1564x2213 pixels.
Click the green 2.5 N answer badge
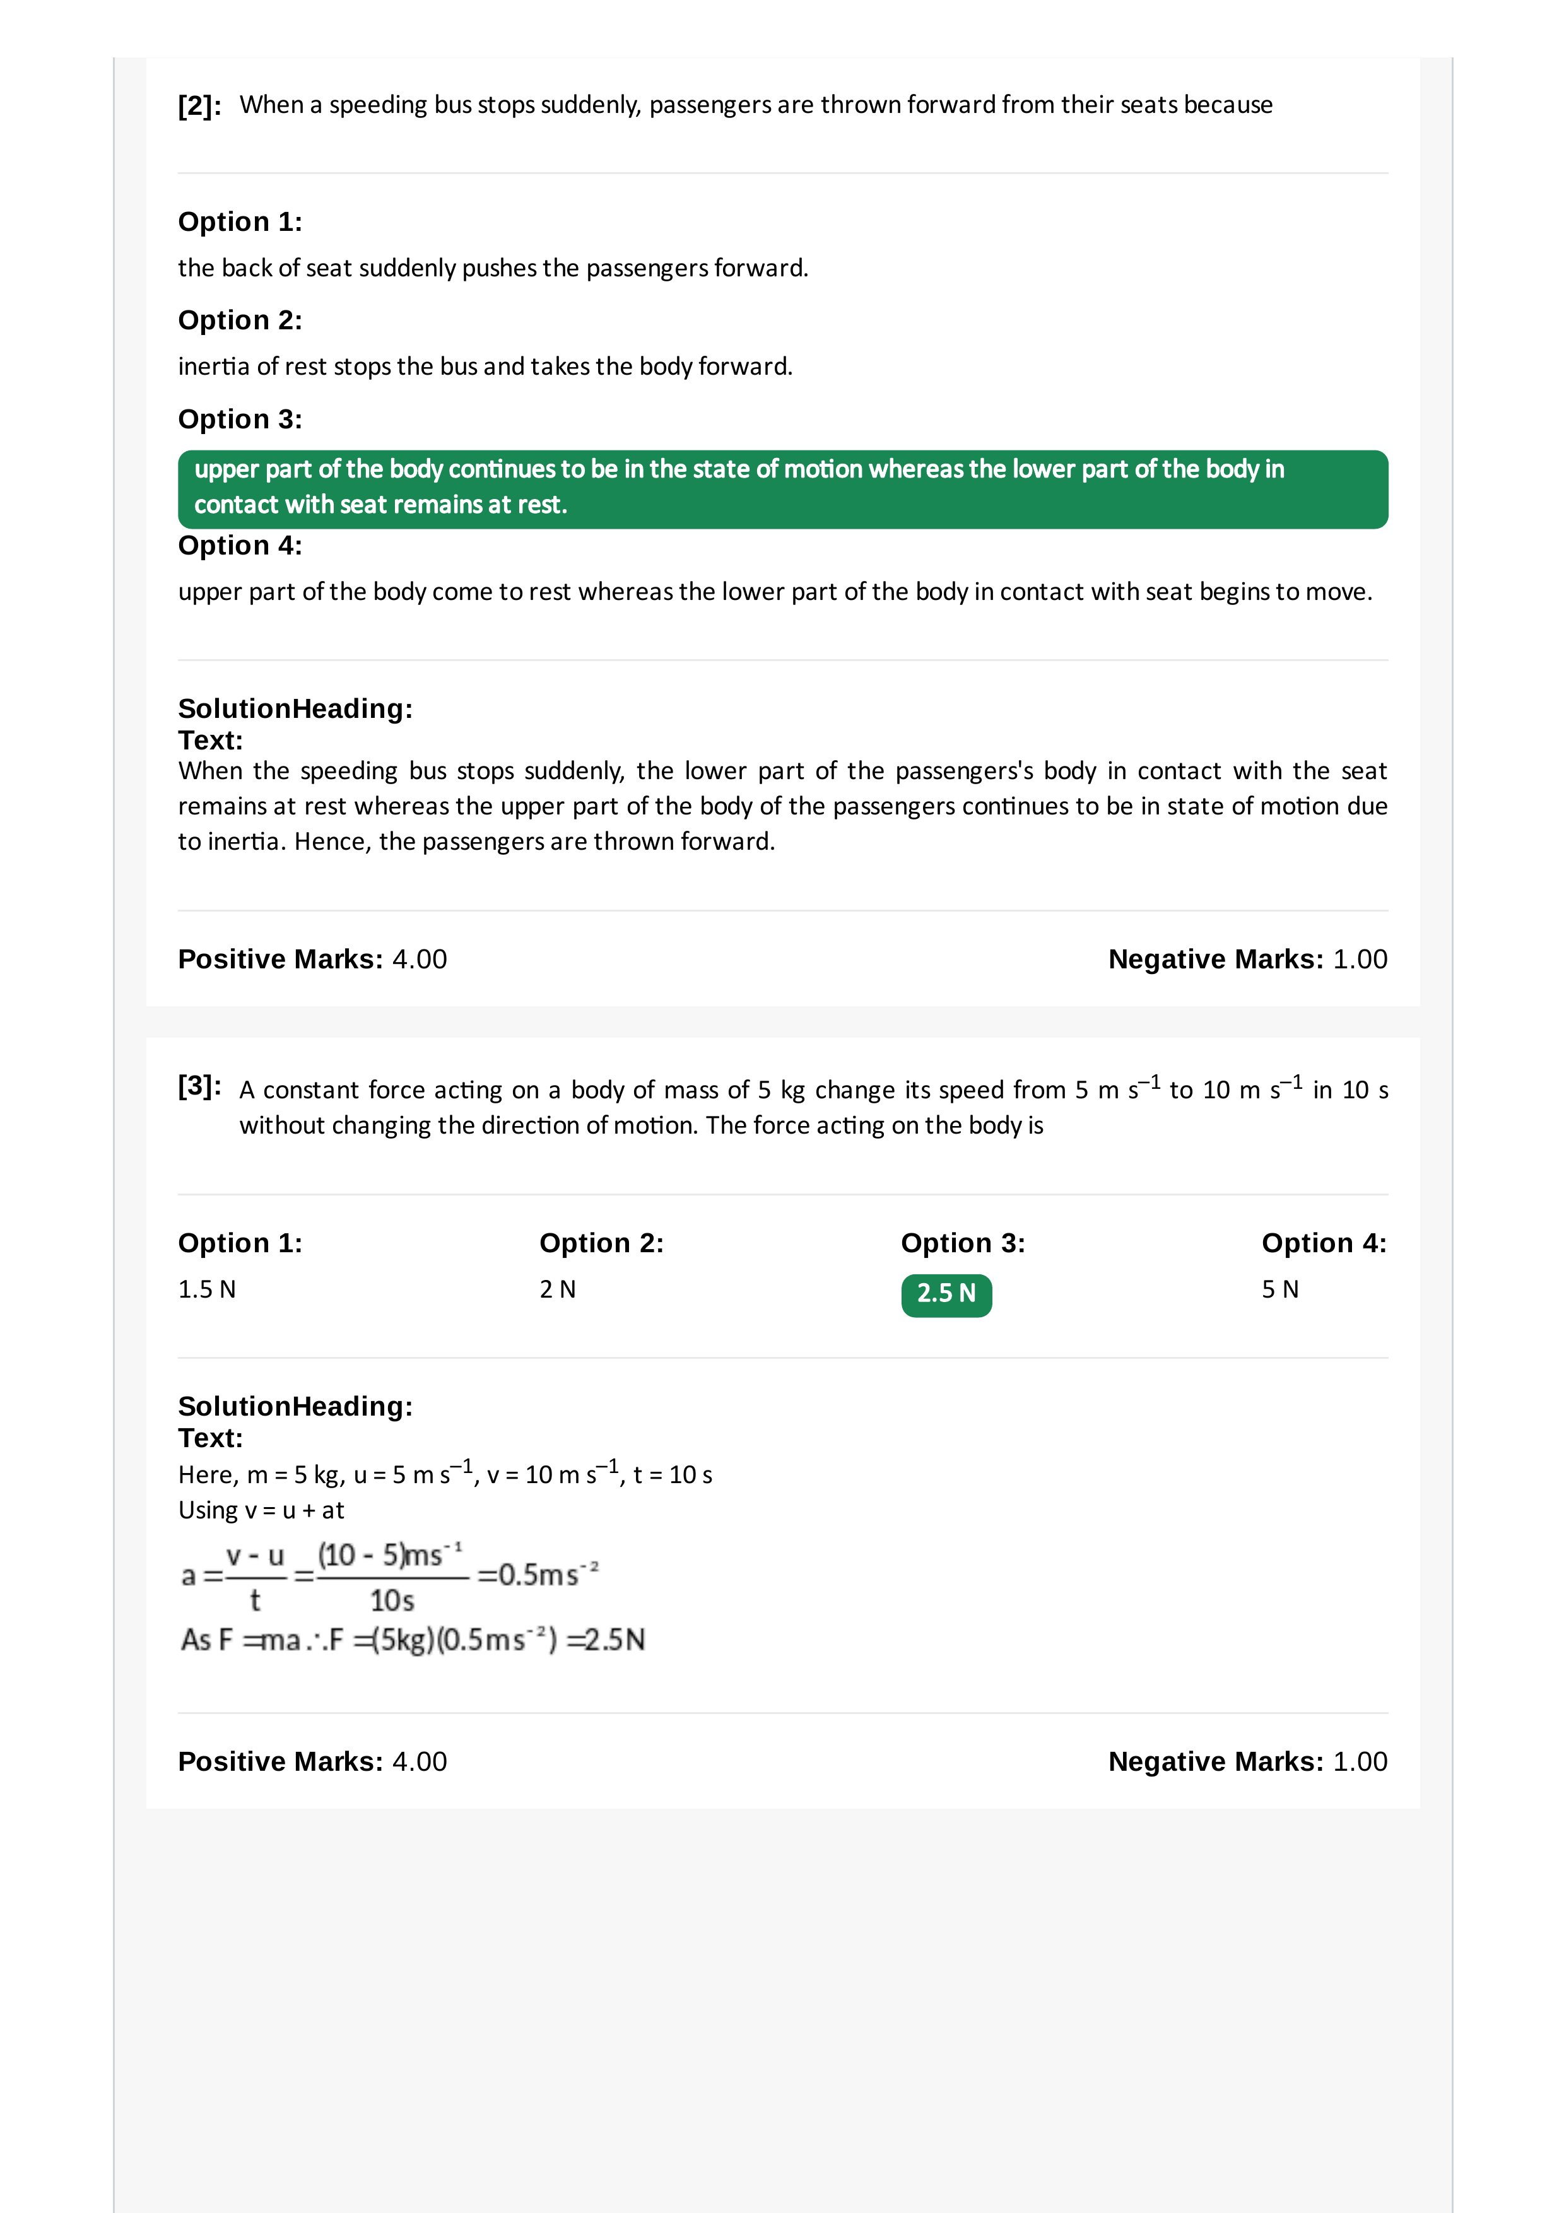coord(946,1294)
